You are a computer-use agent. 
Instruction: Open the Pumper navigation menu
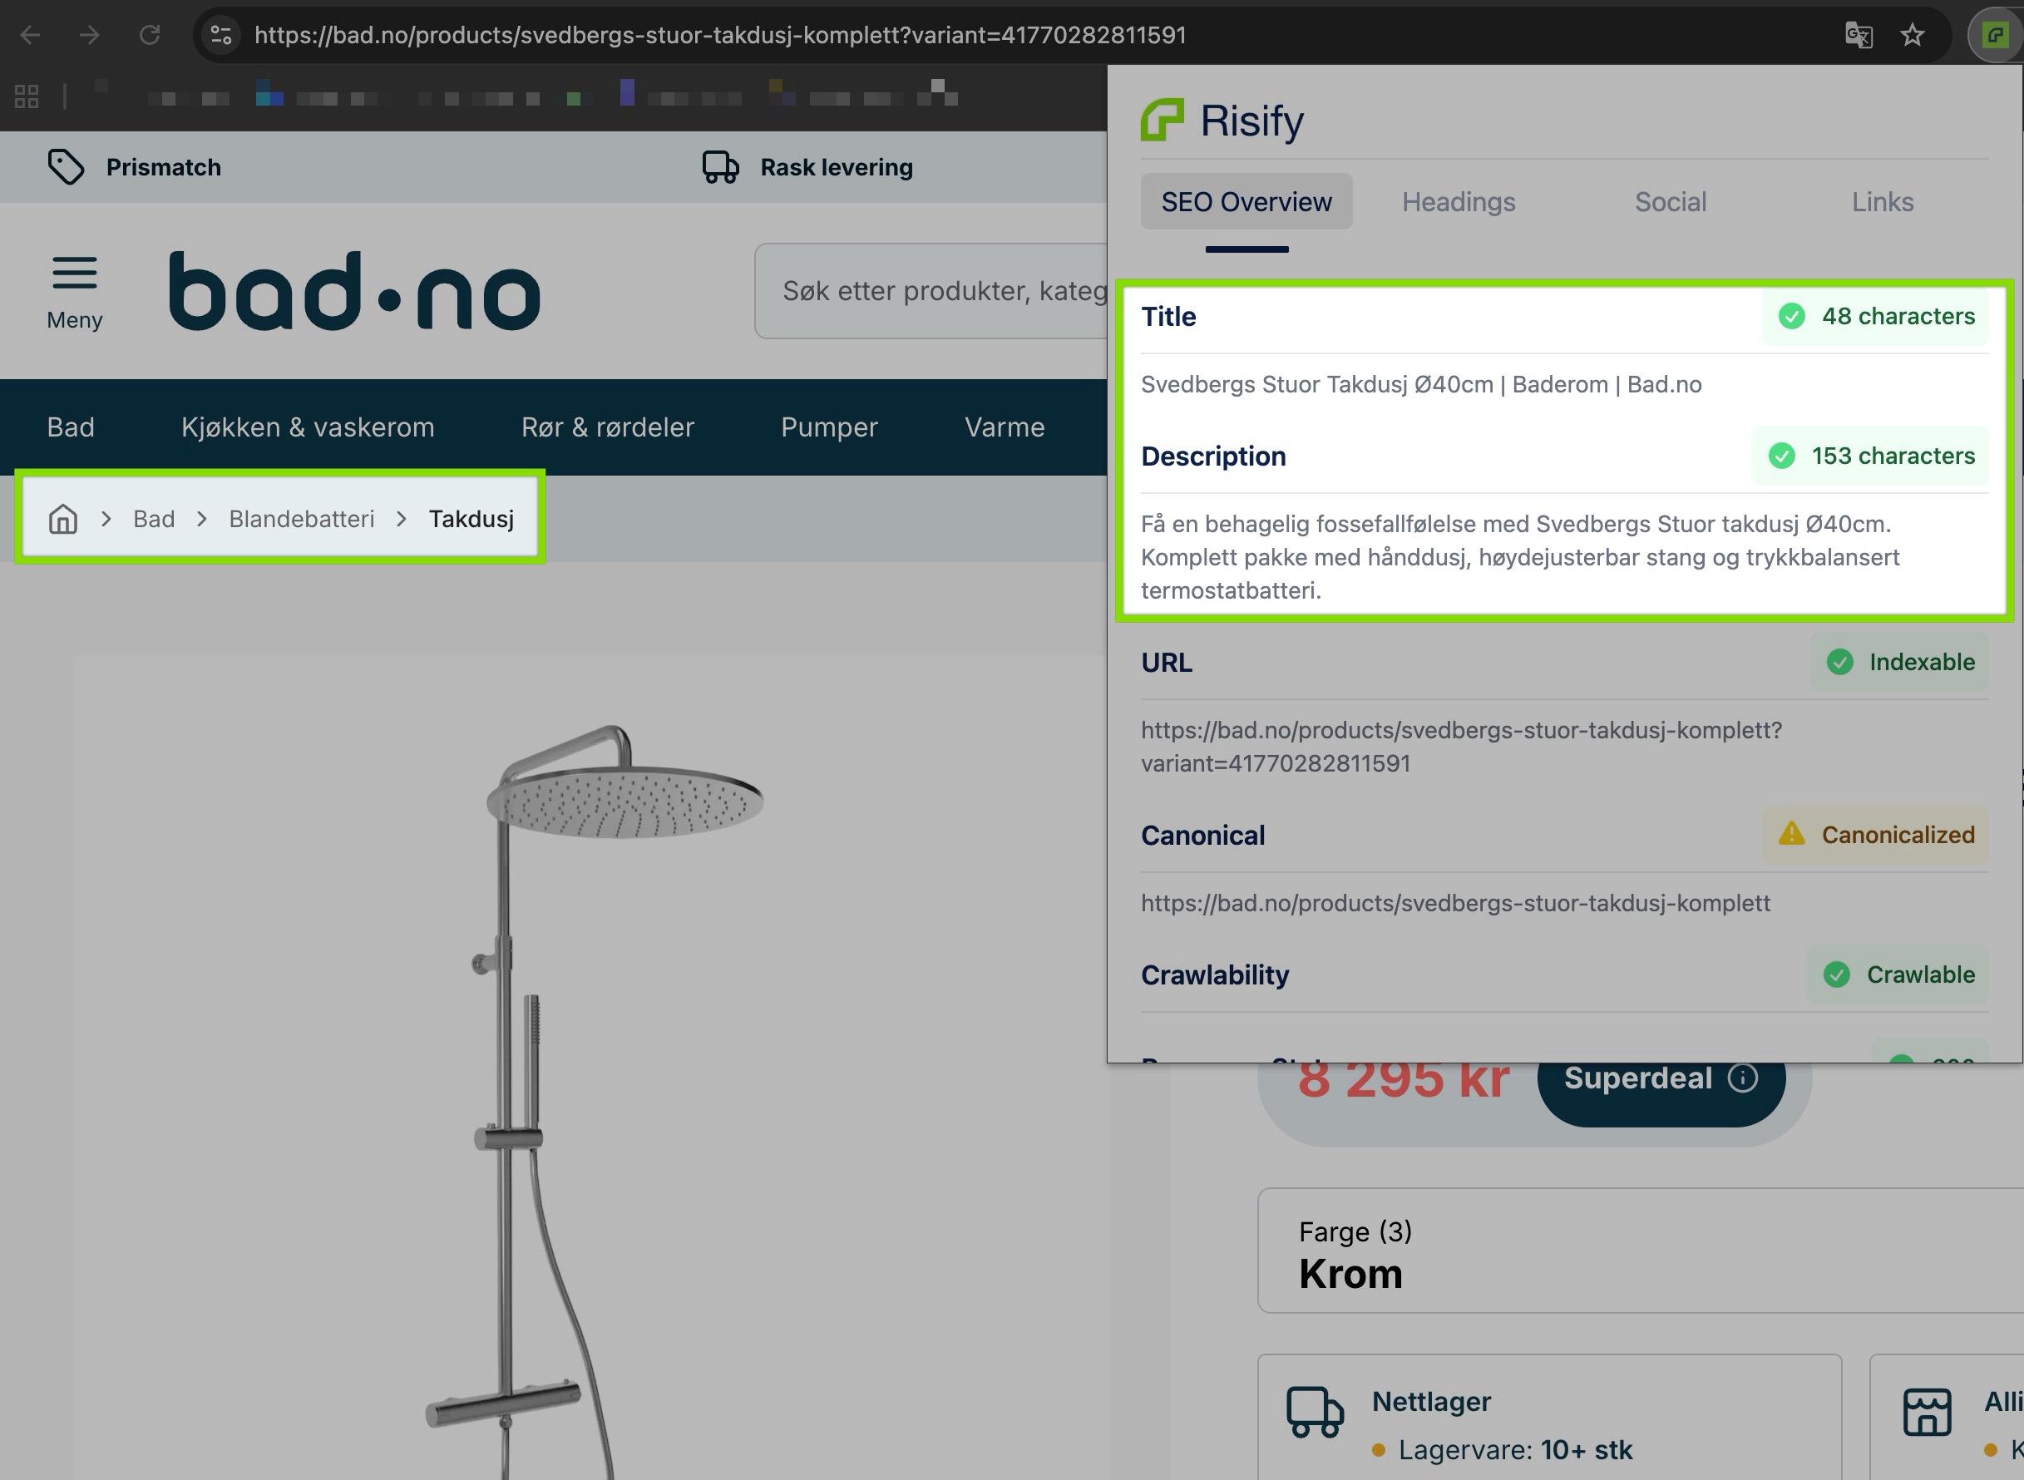tap(829, 427)
